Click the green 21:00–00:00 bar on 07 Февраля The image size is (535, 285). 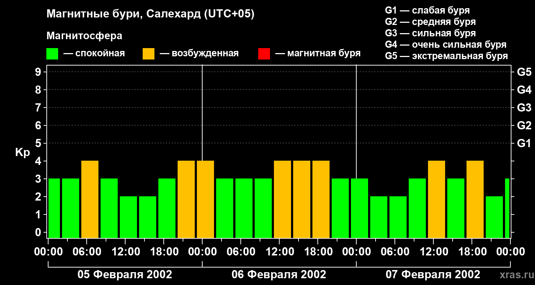click(494, 217)
